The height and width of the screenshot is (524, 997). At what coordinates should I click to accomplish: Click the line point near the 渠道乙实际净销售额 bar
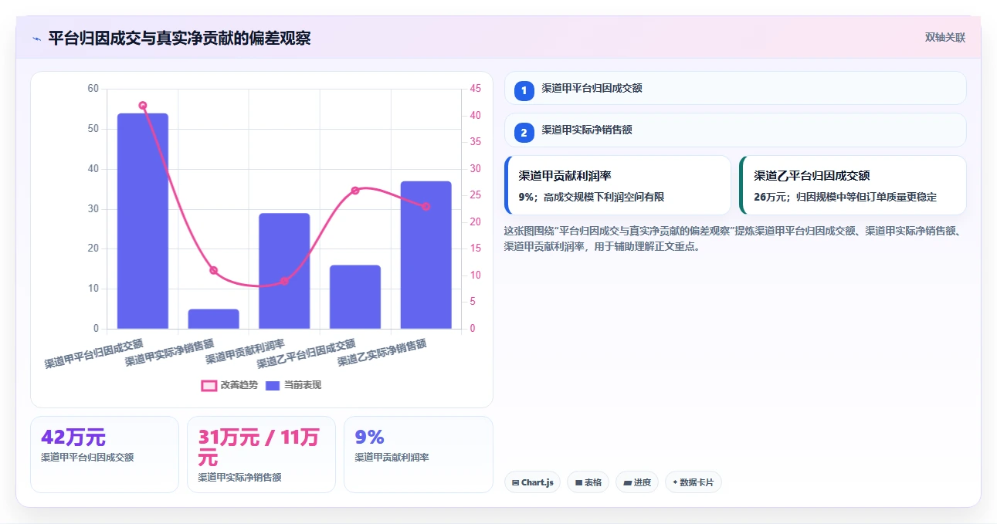pos(426,207)
